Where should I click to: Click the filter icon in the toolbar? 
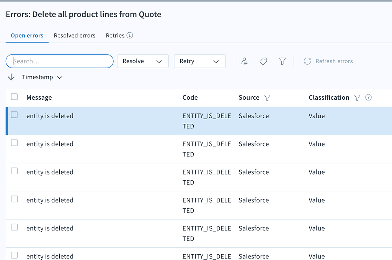(282, 61)
